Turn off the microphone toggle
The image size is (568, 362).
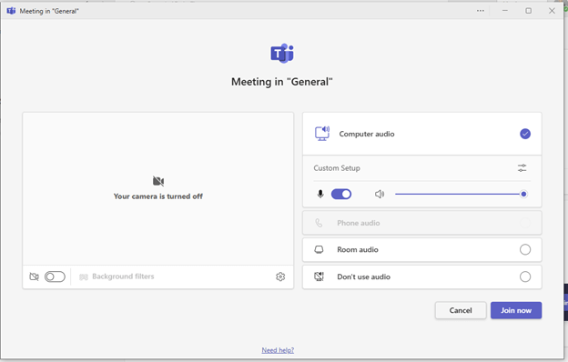[341, 194]
